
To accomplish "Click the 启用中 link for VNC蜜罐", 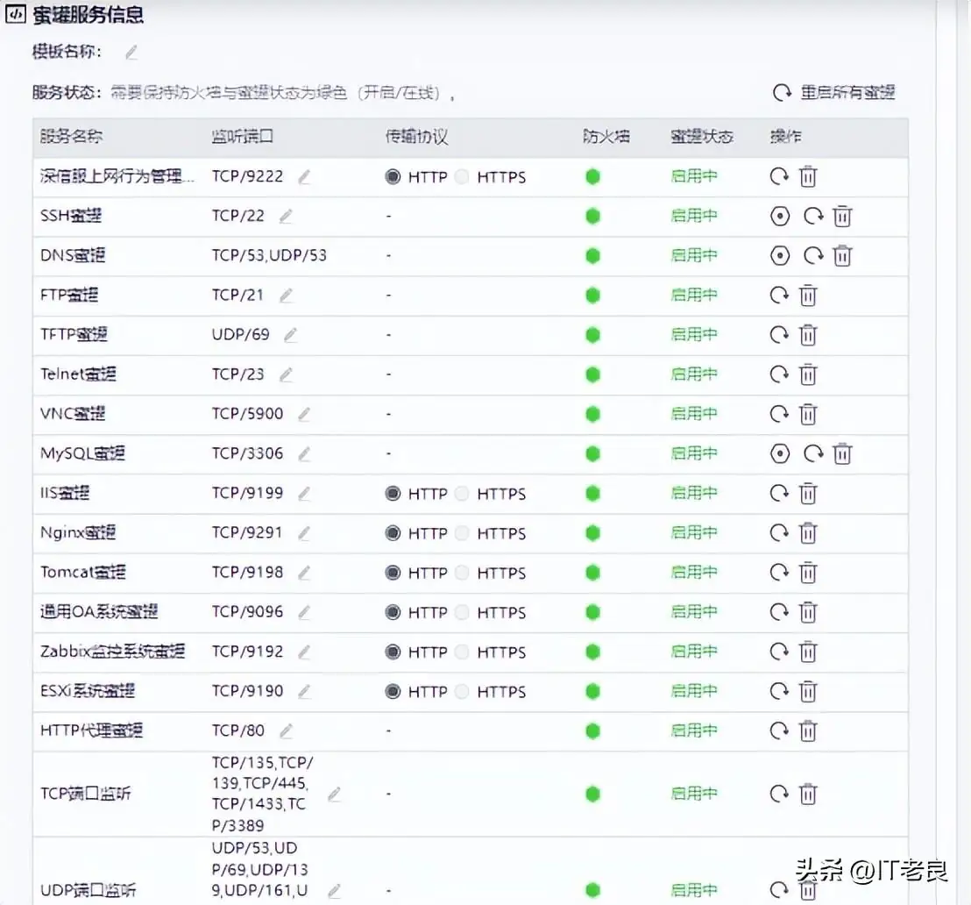I will coord(695,414).
